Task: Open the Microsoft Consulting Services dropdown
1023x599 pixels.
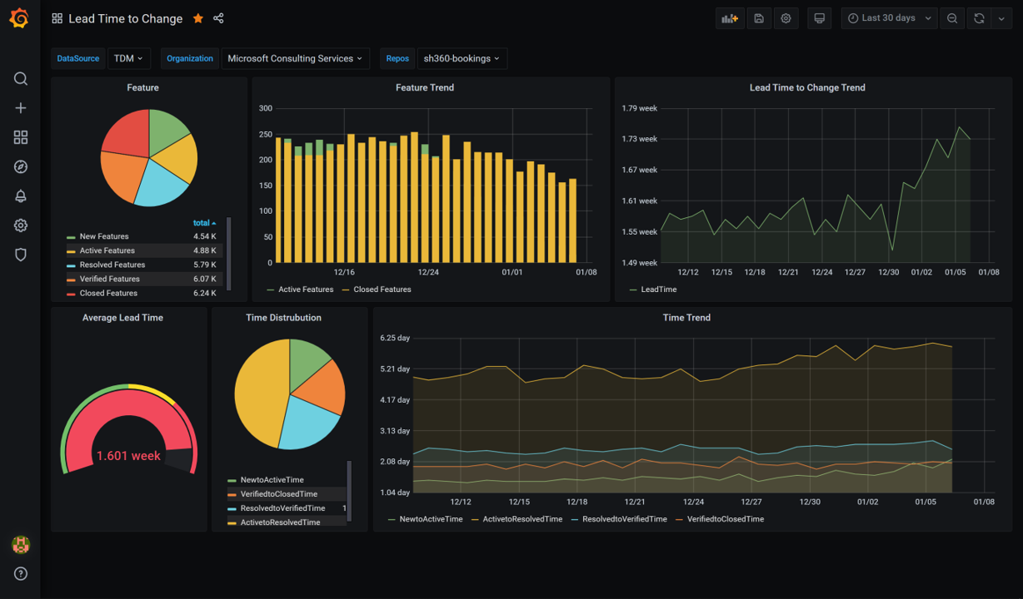Action: click(x=296, y=58)
